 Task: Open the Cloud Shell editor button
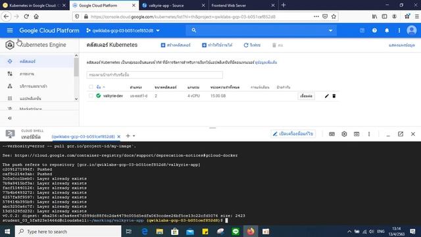(x=293, y=134)
